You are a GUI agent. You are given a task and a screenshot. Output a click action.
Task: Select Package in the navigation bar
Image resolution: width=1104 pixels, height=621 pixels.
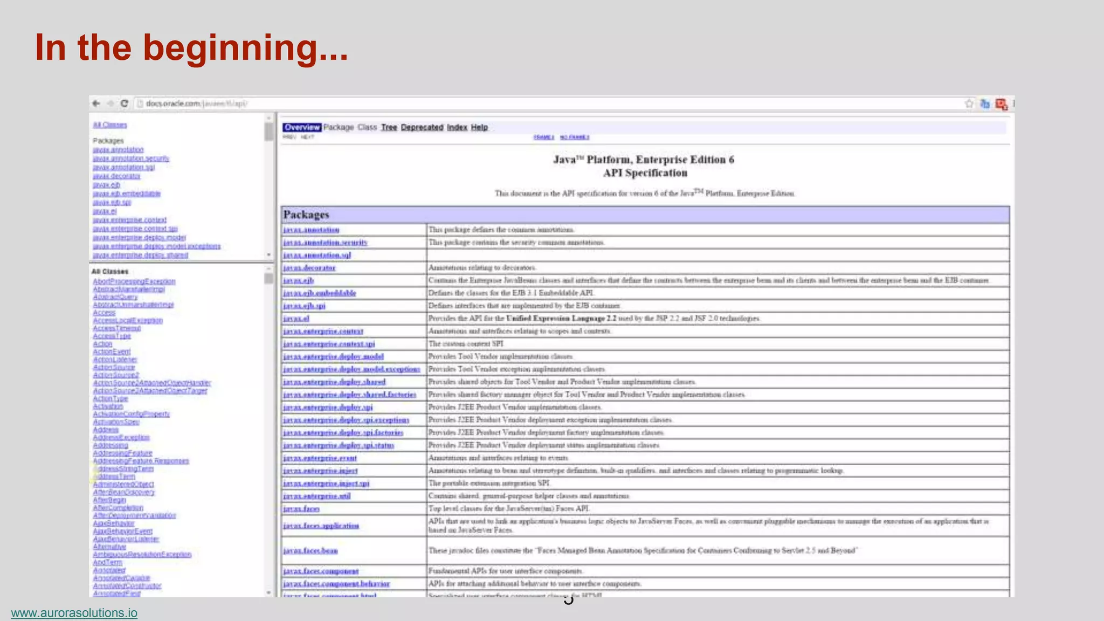(x=339, y=127)
